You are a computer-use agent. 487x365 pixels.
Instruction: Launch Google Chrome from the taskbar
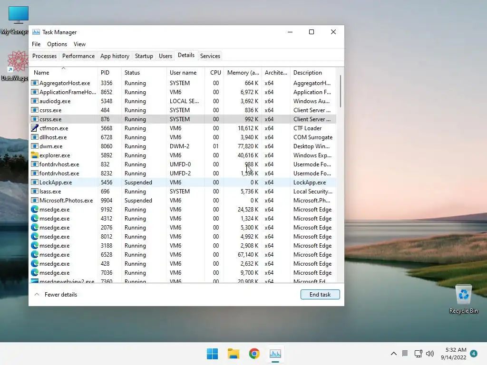pyautogui.click(x=254, y=354)
